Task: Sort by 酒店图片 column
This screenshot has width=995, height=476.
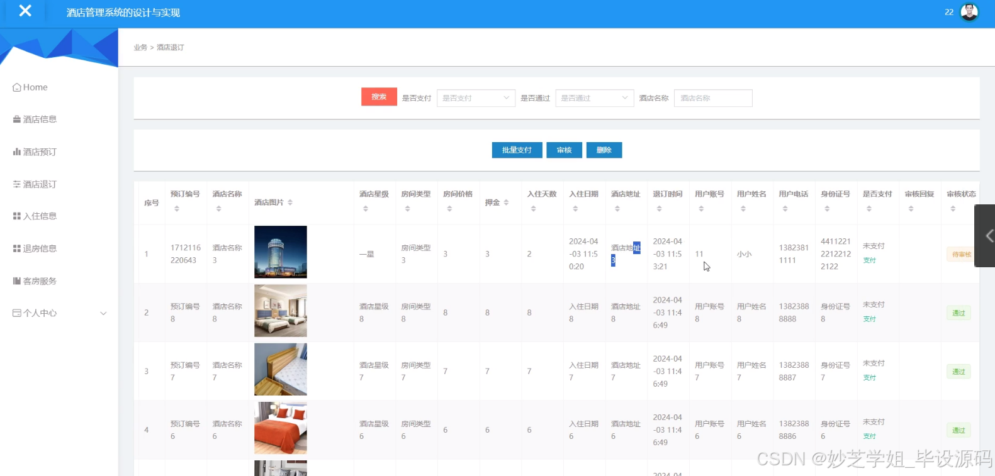Action: [290, 202]
